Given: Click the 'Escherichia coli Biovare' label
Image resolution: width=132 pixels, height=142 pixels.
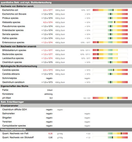Looking at the screenshot, I should point(14,14).
